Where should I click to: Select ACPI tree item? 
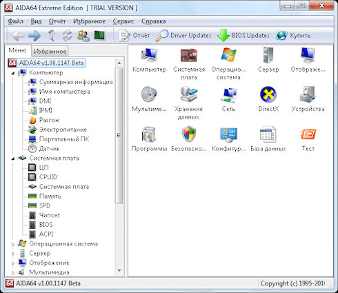[x=41, y=234]
